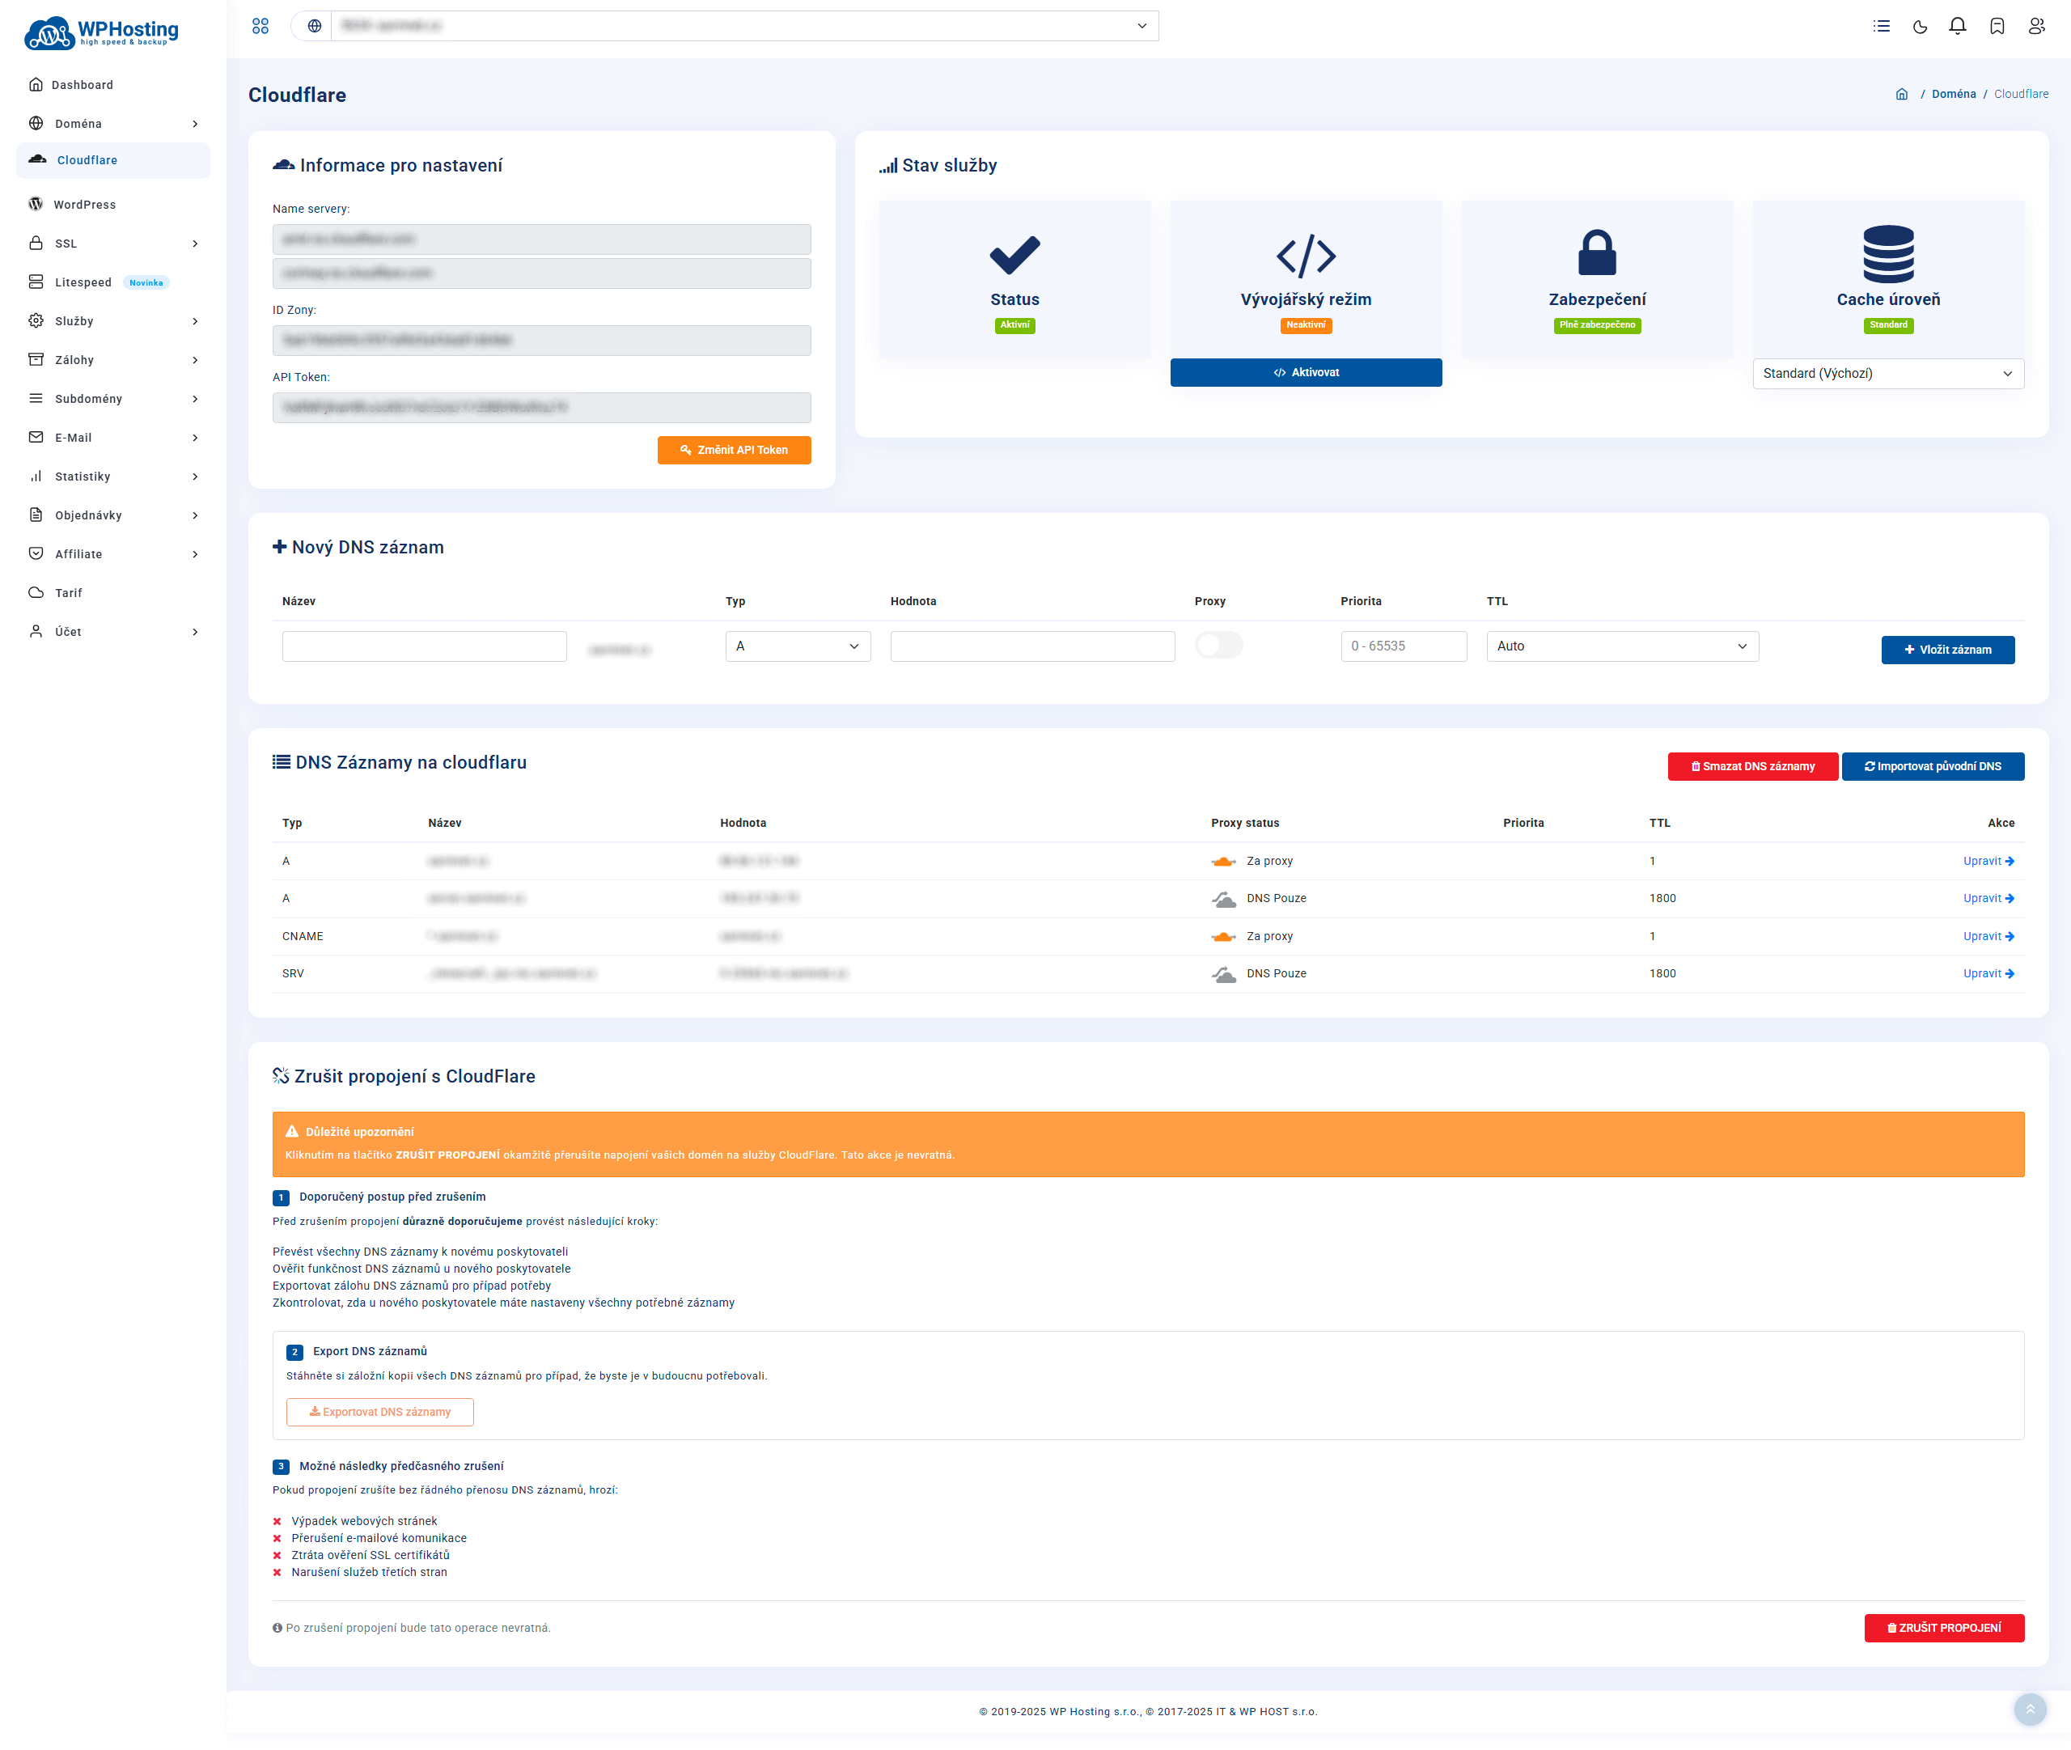The height and width of the screenshot is (1750, 2071).
Task: Click the bookmark icon in header
Action: point(1997,26)
